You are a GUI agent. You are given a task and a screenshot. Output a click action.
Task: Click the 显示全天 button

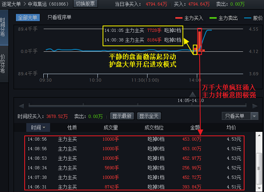point(149,116)
